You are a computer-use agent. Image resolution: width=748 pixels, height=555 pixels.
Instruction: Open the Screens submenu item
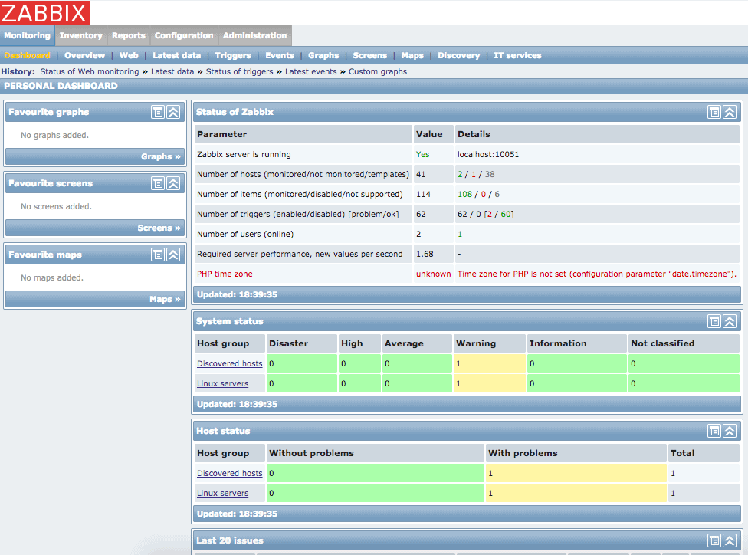click(369, 55)
